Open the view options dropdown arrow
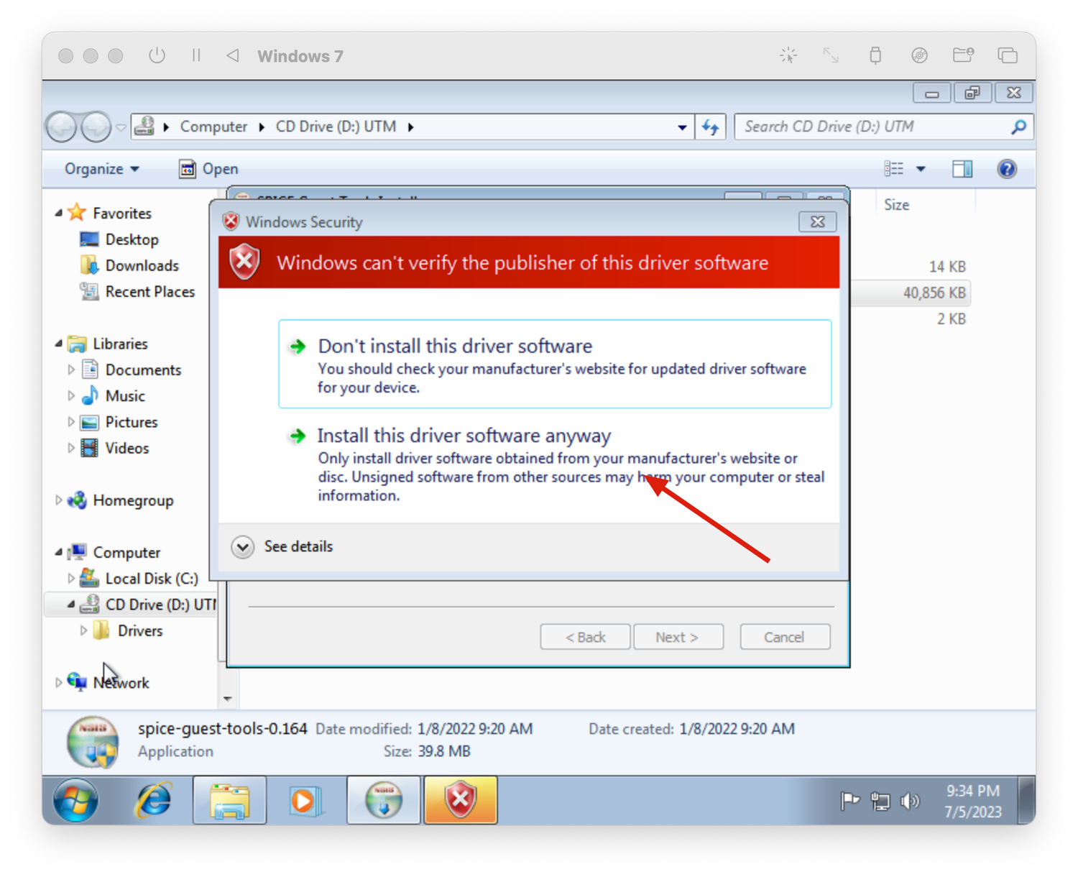 pyautogui.click(x=921, y=169)
